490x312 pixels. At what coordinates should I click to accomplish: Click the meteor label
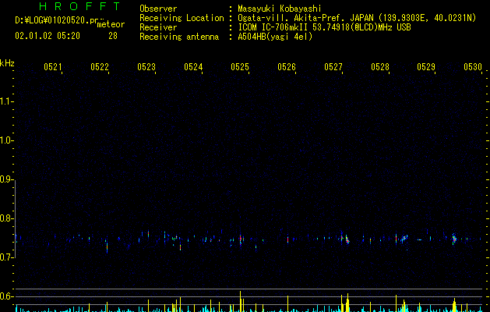(111, 24)
